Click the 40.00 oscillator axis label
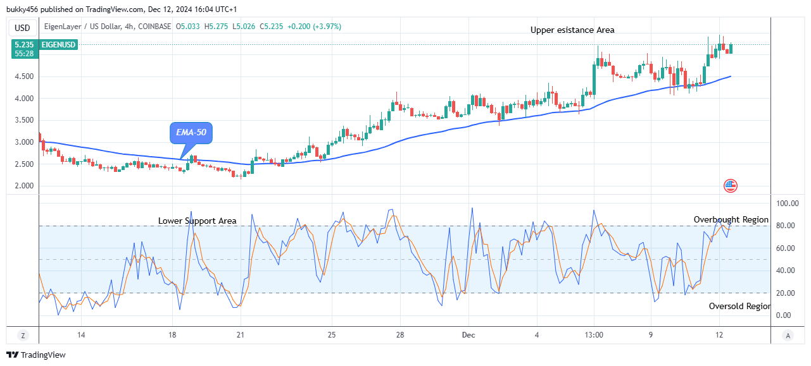The height and width of the screenshot is (366, 811). pos(786,271)
